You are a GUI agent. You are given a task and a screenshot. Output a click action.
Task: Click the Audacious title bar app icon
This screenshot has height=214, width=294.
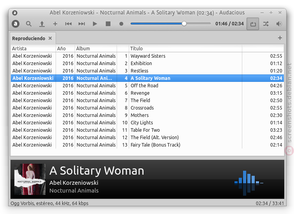click(15, 13)
